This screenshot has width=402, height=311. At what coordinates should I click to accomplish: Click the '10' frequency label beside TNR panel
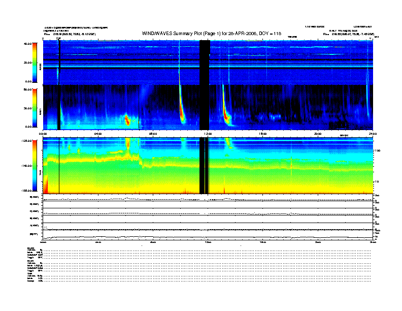coord(377,182)
